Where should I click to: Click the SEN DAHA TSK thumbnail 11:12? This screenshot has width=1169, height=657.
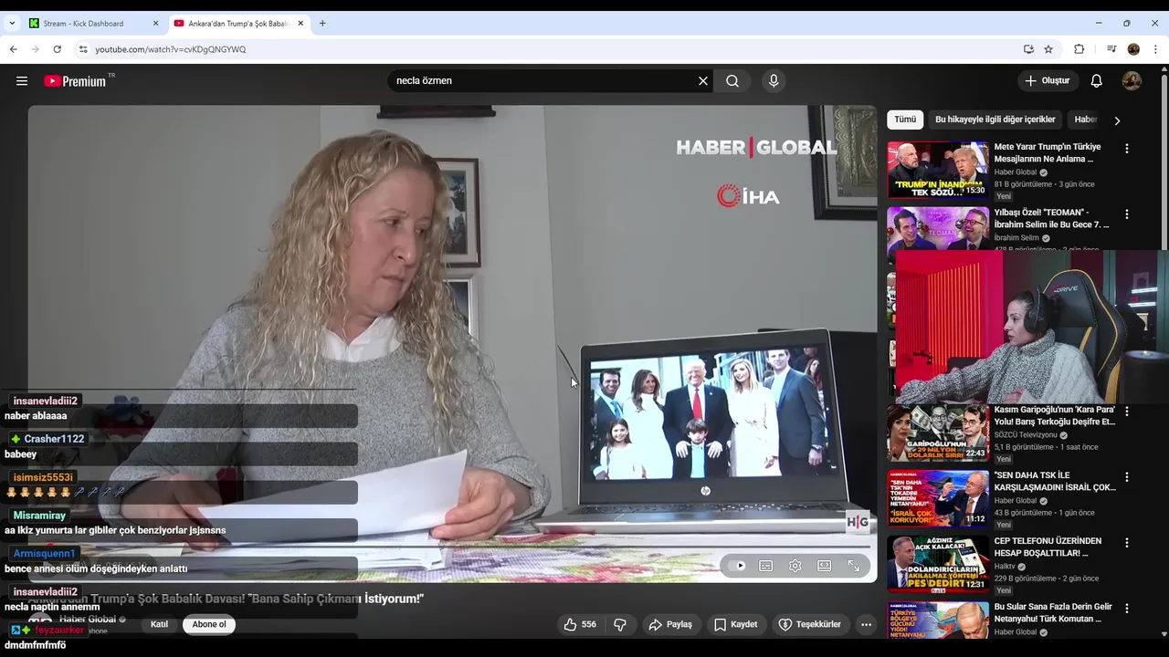tap(938, 498)
